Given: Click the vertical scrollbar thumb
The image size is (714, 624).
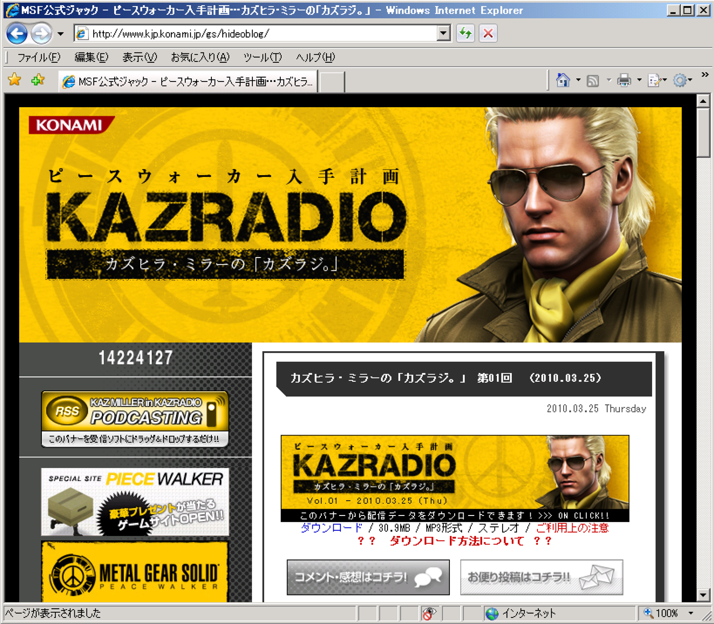Looking at the screenshot, I should click(703, 132).
